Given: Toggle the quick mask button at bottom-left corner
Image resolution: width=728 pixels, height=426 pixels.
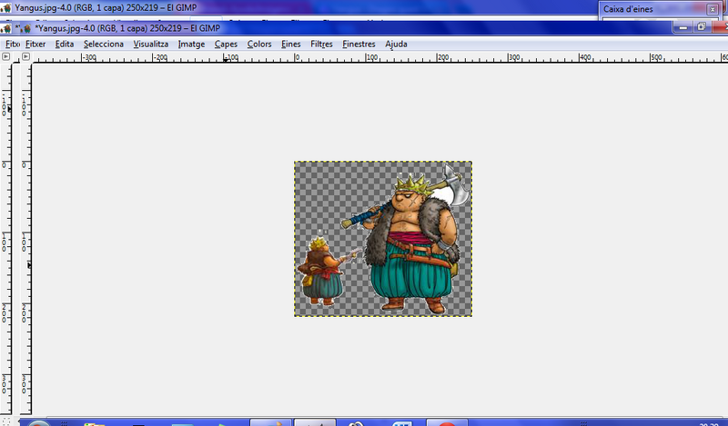Looking at the screenshot, I should coord(6,421).
